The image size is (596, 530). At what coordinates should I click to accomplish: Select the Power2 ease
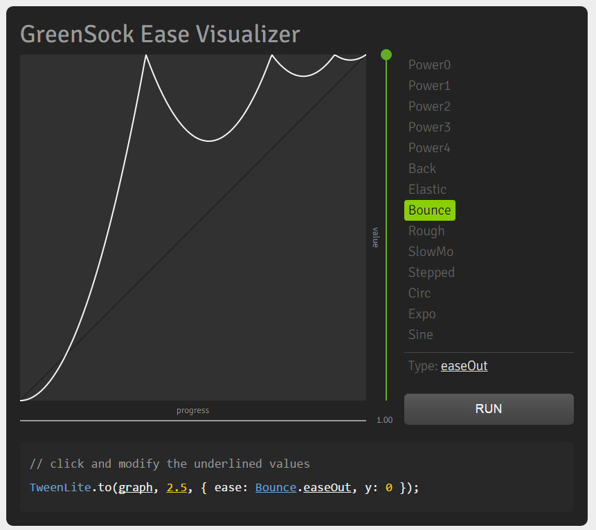point(429,107)
